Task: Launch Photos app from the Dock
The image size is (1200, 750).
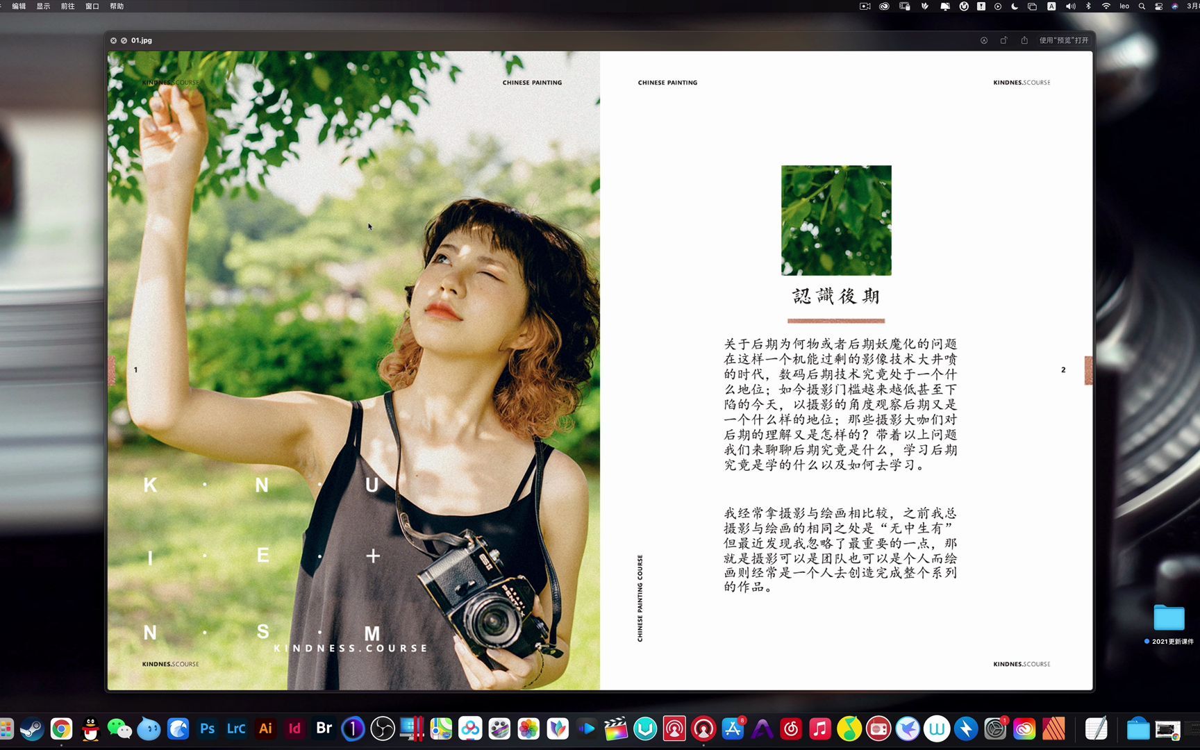Action: [x=528, y=728]
